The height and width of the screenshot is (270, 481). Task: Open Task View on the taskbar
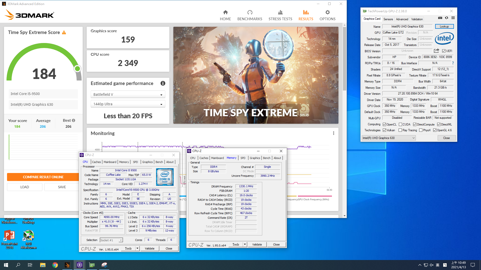pos(30,265)
